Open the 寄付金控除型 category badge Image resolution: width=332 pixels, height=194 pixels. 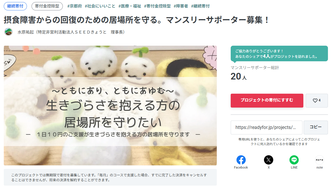(x=47, y=6)
